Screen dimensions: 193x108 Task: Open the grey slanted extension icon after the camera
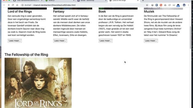tap(169, 5)
